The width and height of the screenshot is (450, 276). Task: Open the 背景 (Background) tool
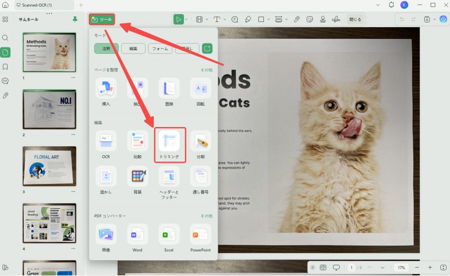[138, 180]
